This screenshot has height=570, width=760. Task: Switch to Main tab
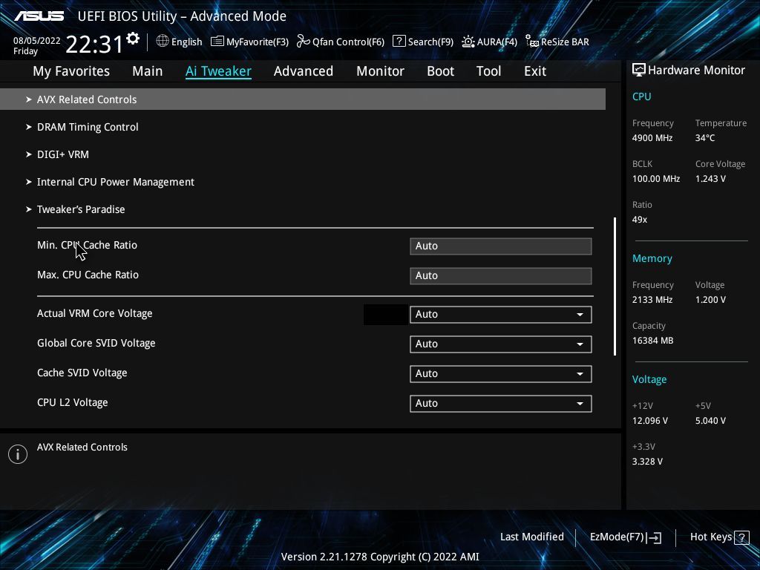(x=148, y=71)
